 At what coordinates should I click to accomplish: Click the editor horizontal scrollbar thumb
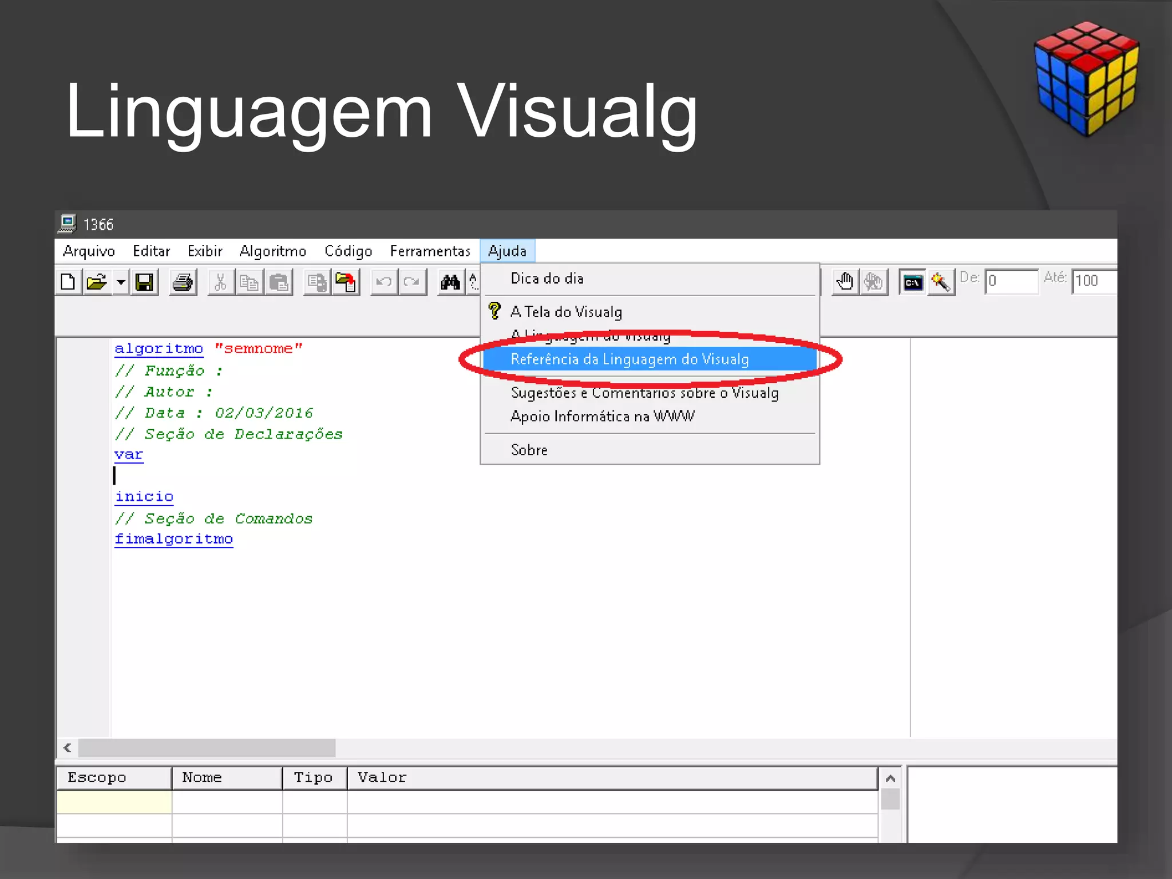tap(207, 748)
